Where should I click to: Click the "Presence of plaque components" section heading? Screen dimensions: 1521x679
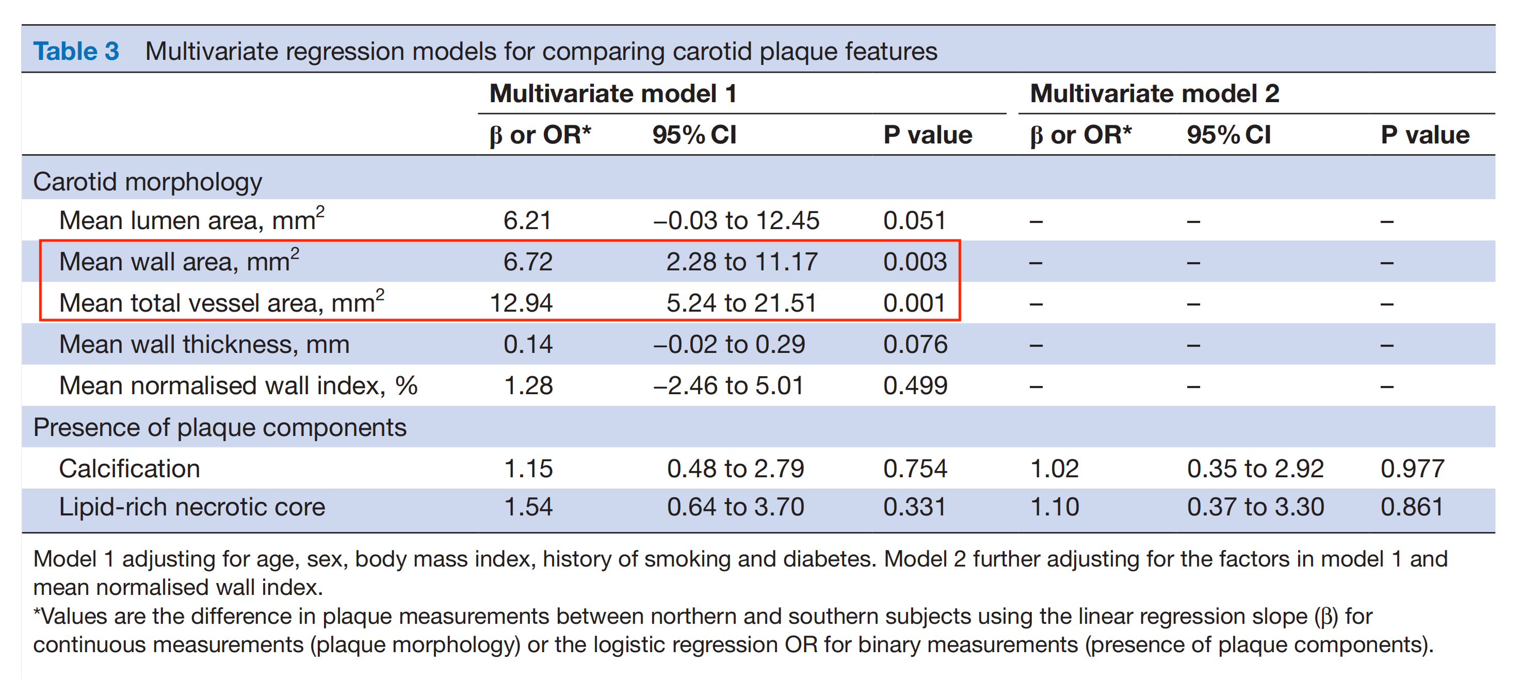coord(220,427)
